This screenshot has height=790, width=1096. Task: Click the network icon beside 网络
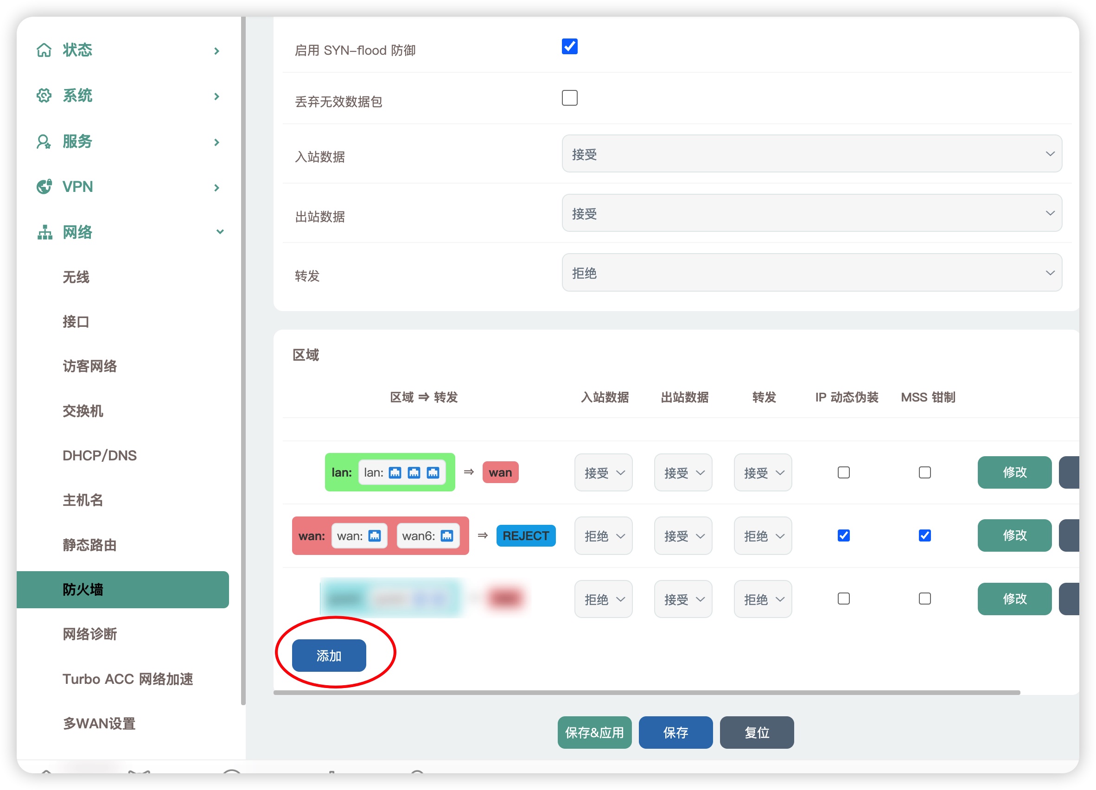pyautogui.click(x=44, y=232)
